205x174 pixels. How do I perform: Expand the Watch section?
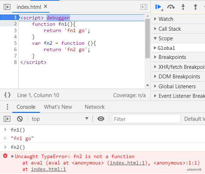178,19
